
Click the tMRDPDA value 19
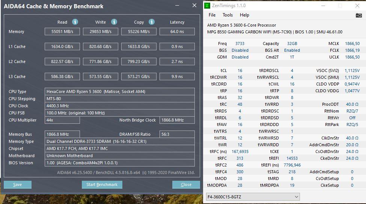[292, 186]
